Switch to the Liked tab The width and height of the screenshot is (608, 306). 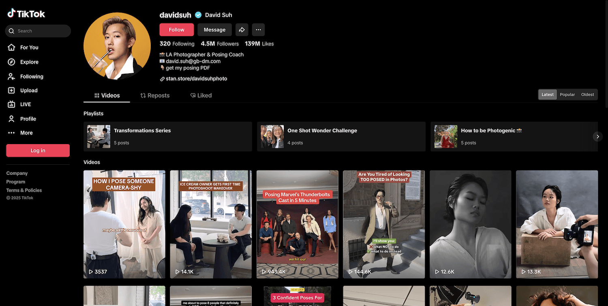tap(201, 96)
